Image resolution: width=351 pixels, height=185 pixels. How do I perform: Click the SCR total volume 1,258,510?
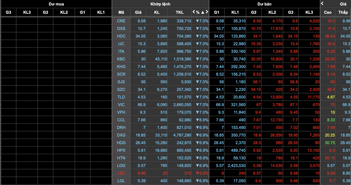[x=182, y=74]
